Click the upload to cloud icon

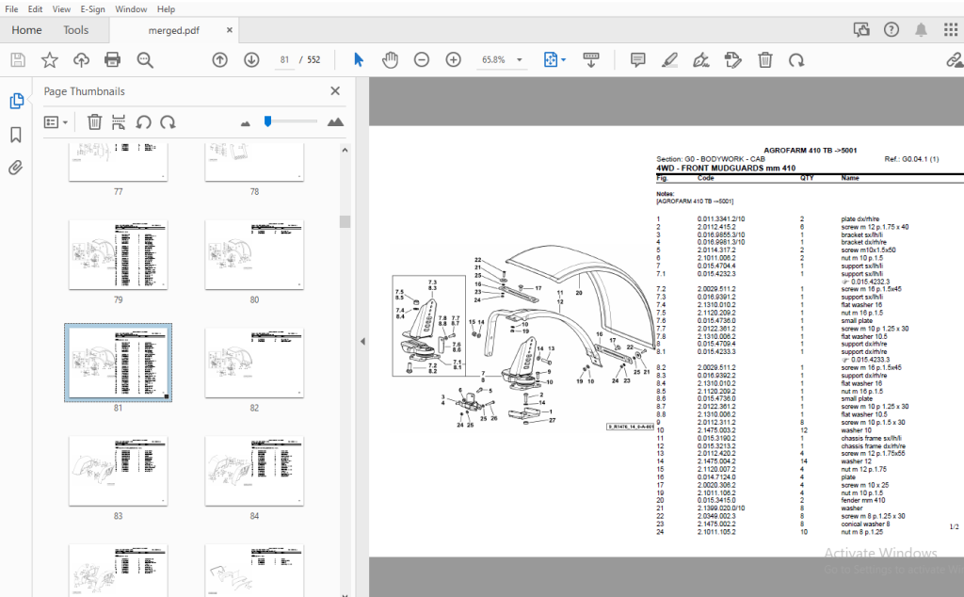coord(81,59)
